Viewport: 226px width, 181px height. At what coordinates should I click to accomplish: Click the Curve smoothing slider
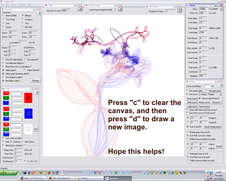click(206, 86)
